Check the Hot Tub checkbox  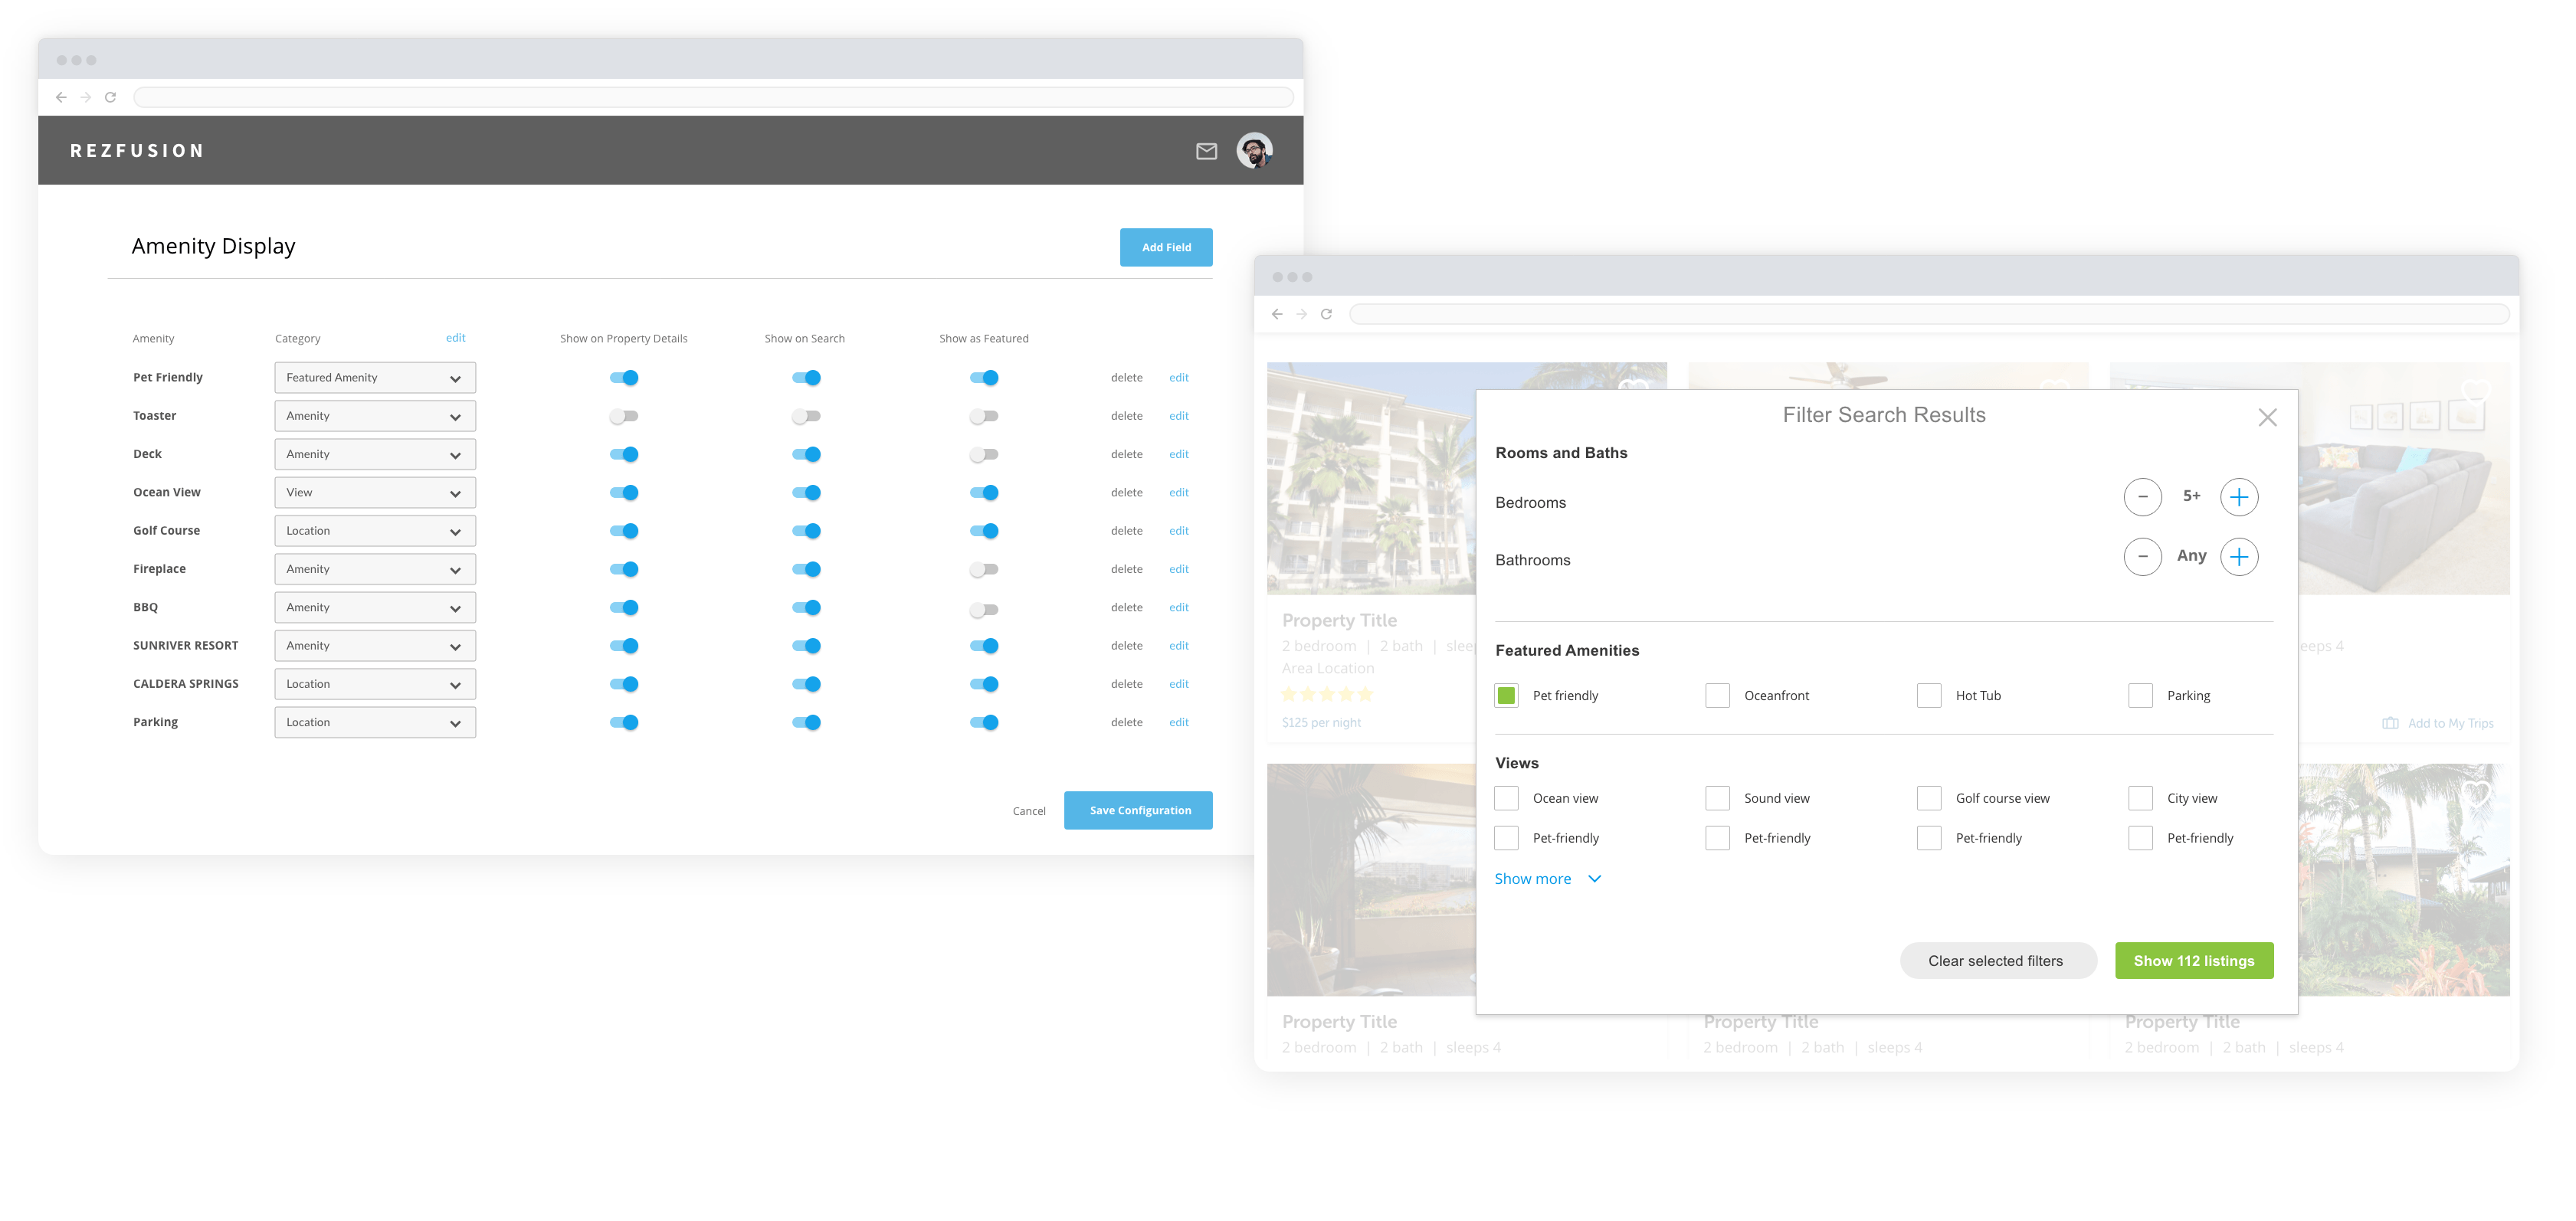[x=1929, y=695]
